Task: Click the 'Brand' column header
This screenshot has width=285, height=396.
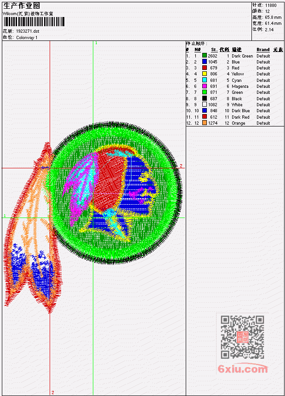Action: click(263, 50)
